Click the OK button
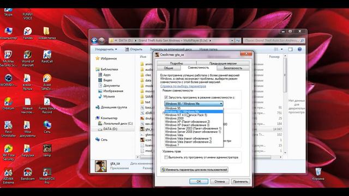This screenshot has width=349, height=196. point(198,181)
